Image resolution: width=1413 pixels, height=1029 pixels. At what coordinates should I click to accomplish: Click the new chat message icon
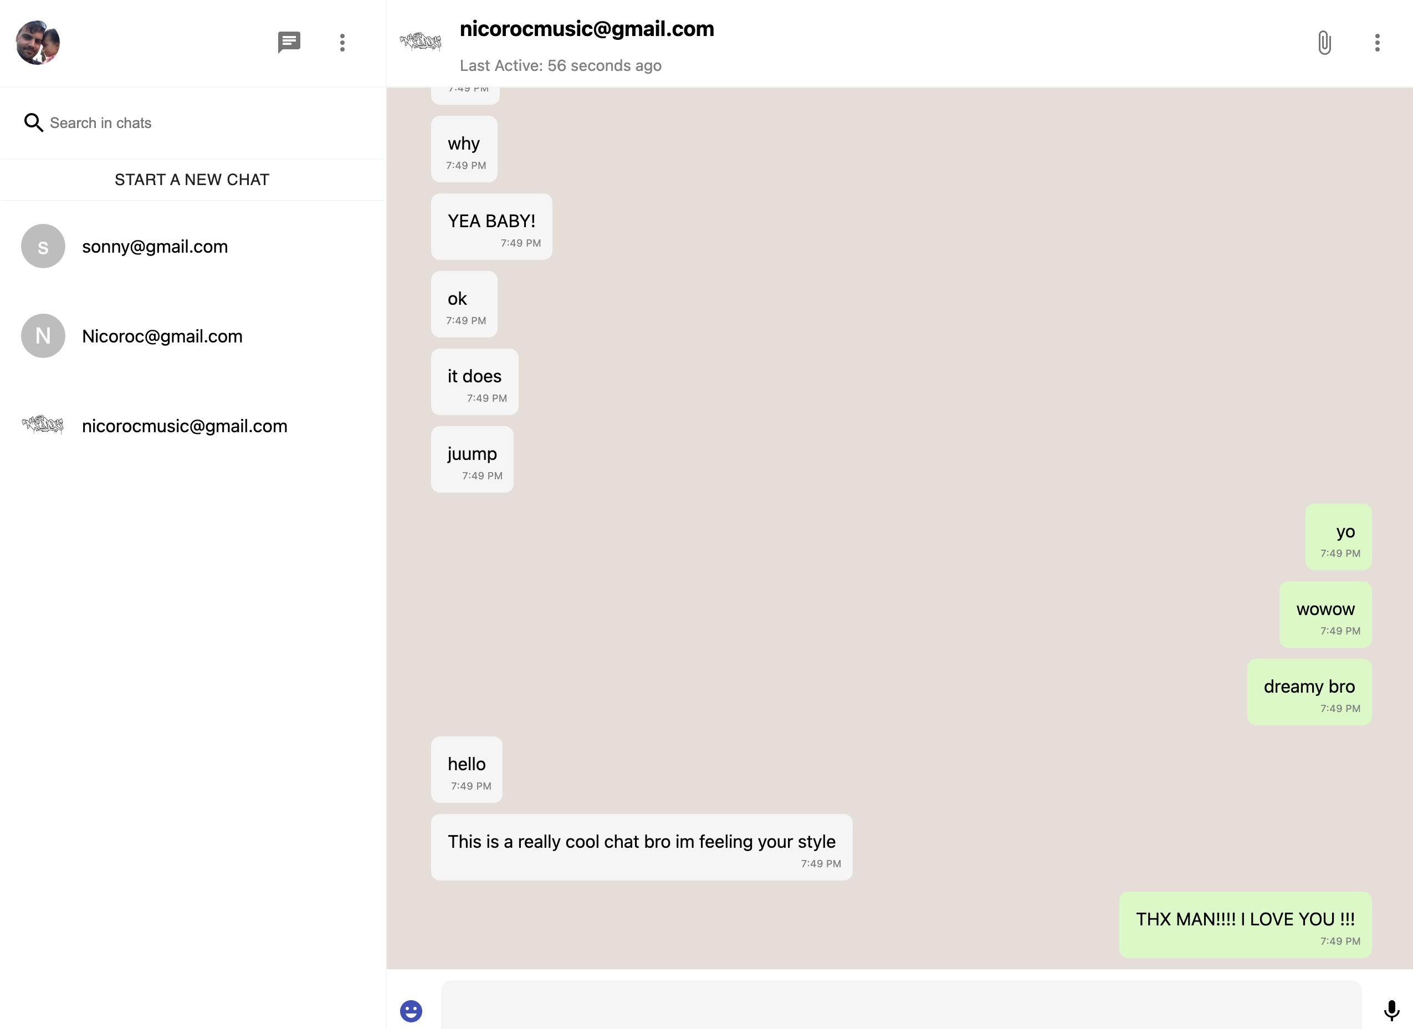click(289, 42)
